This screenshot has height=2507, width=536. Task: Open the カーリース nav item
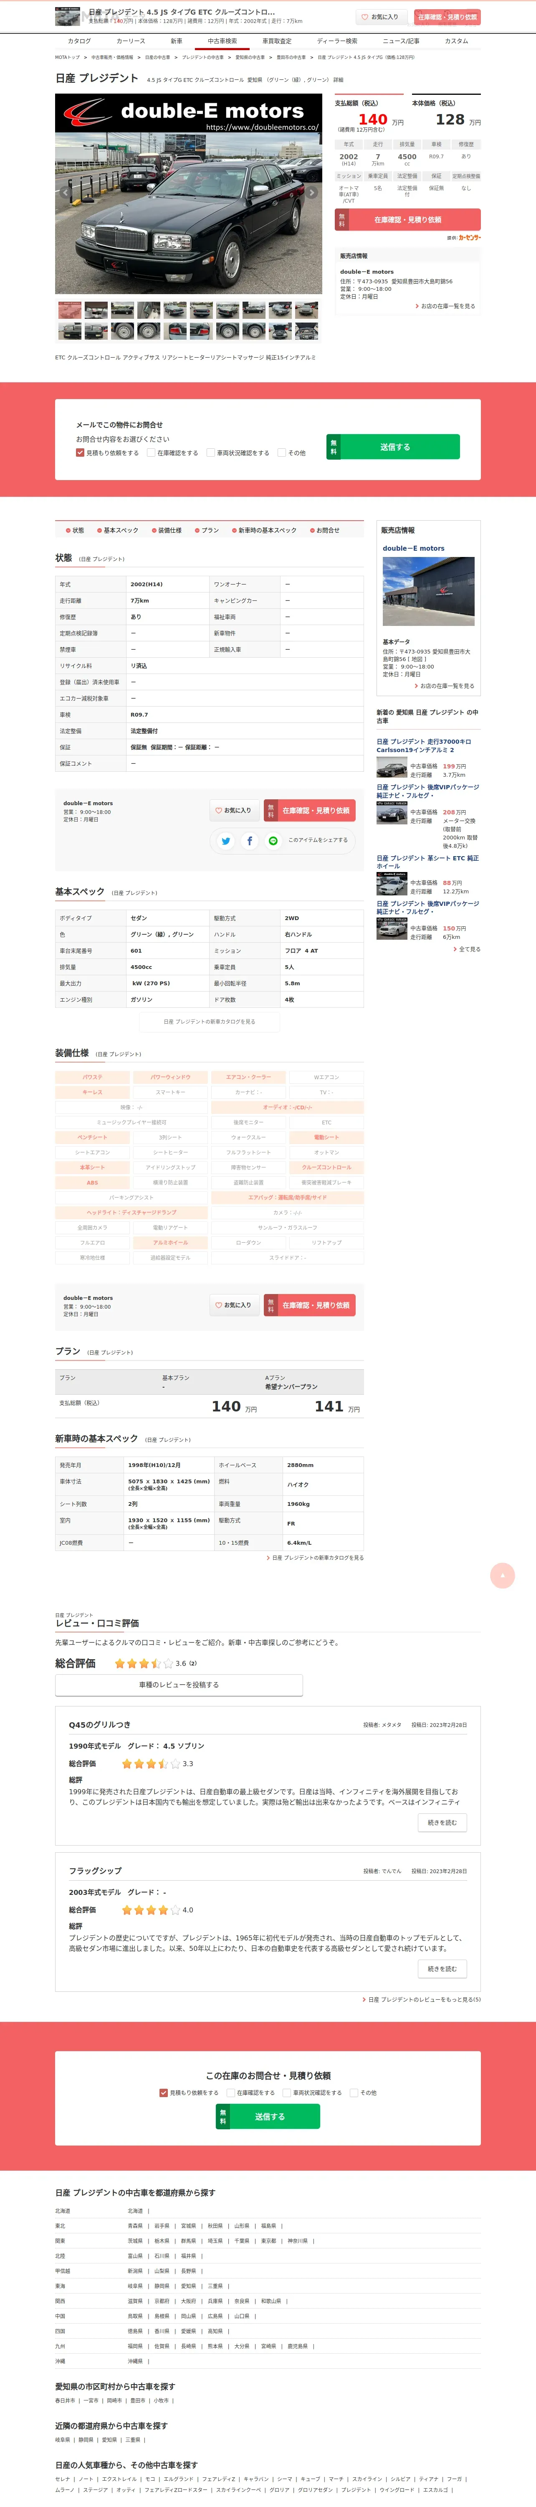click(x=130, y=41)
